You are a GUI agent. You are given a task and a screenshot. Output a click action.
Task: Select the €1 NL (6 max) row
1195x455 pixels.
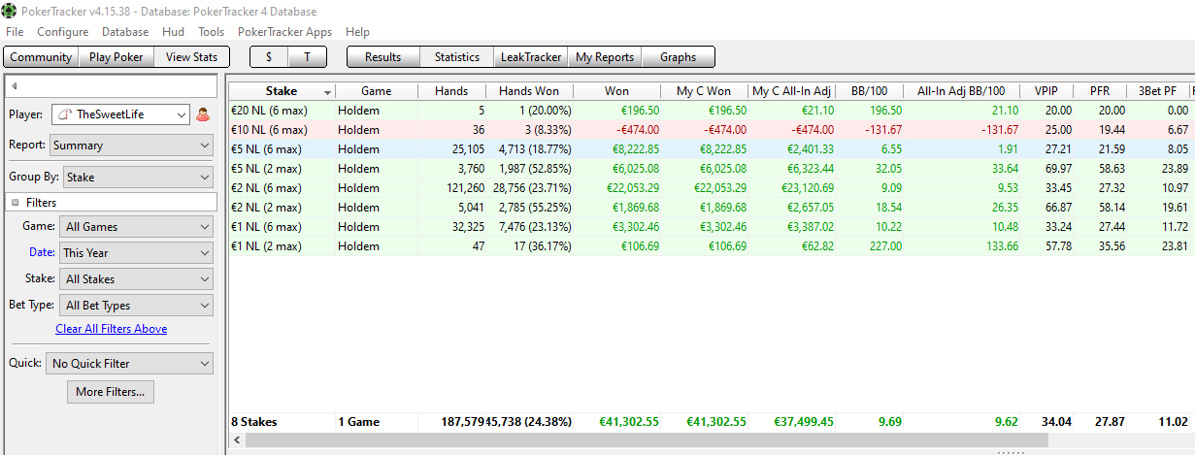[711, 227]
